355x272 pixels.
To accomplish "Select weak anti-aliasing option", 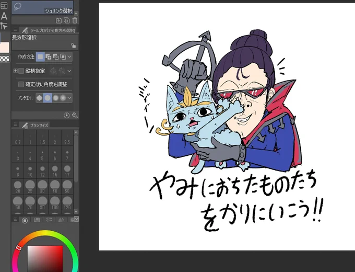I will [48, 98].
